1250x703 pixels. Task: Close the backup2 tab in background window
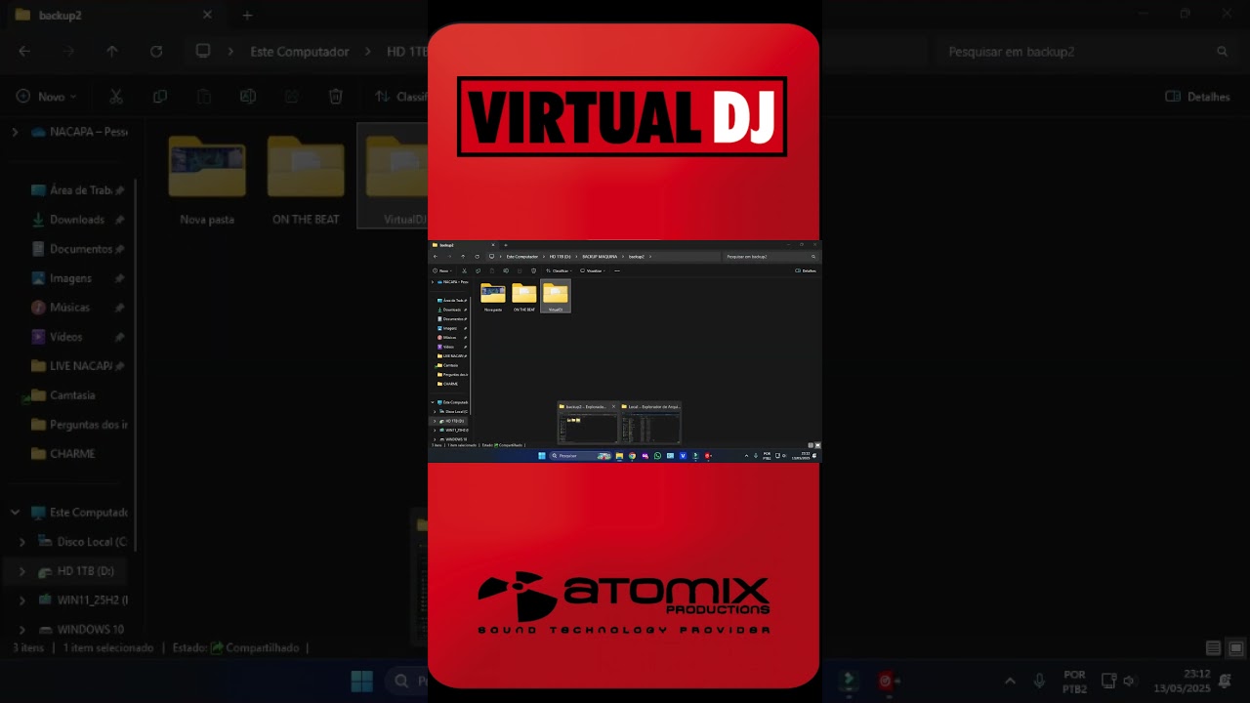(207, 15)
